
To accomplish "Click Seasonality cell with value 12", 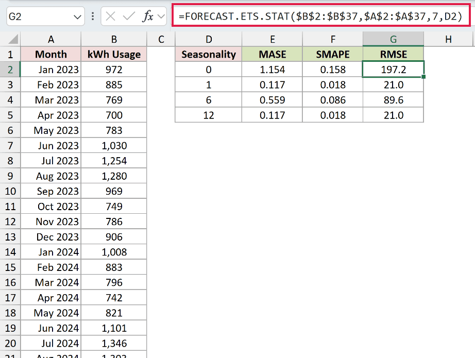I will (x=209, y=115).
